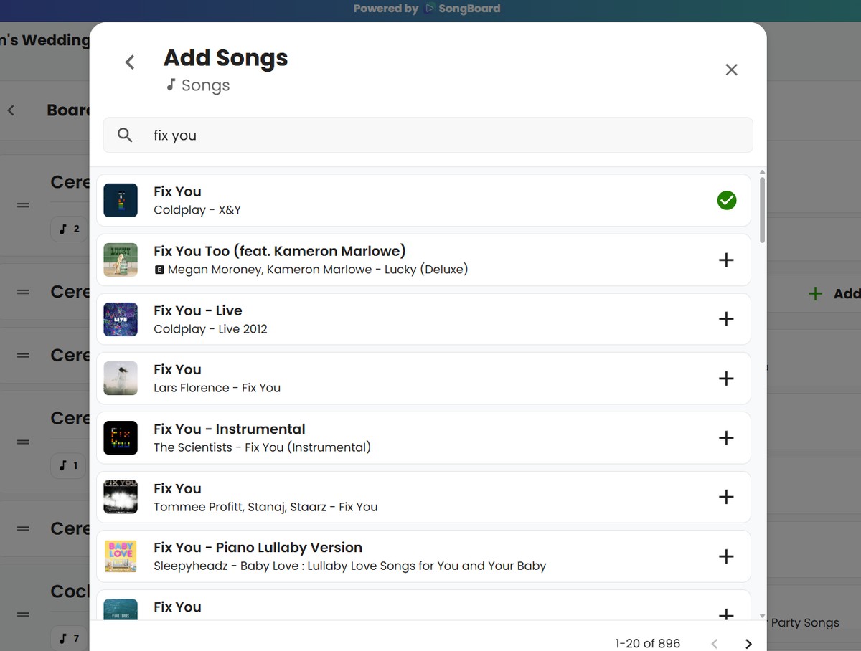The width and height of the screenshot is (861, 651).
Task: Open Coldplay X&Y album artwork
Action: tap(121, 200)
